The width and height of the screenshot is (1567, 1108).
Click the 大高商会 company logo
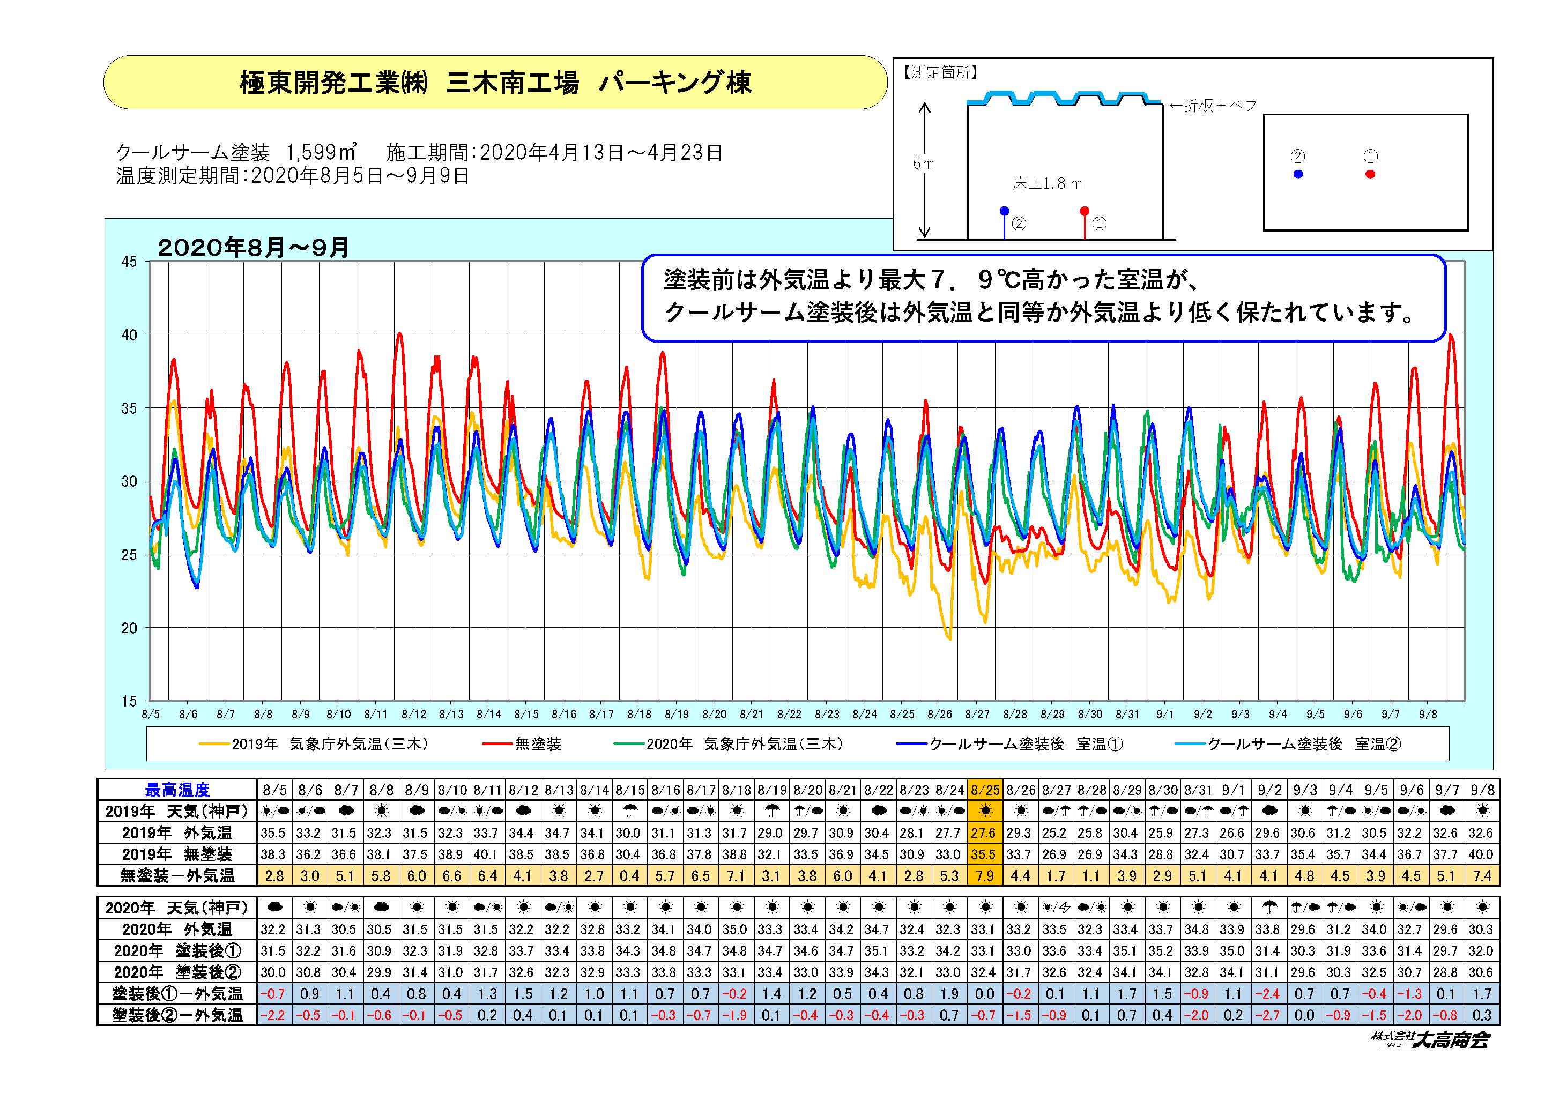point(1431,1040)
